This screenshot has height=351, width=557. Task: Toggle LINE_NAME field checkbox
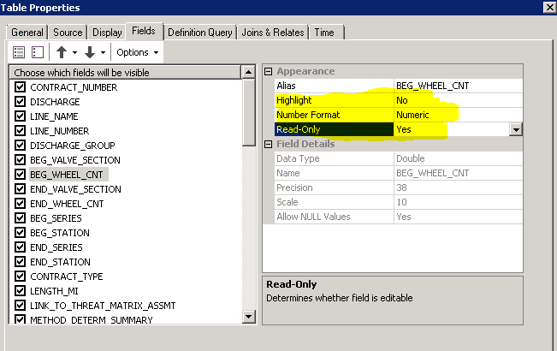click(x=21, y=116)
